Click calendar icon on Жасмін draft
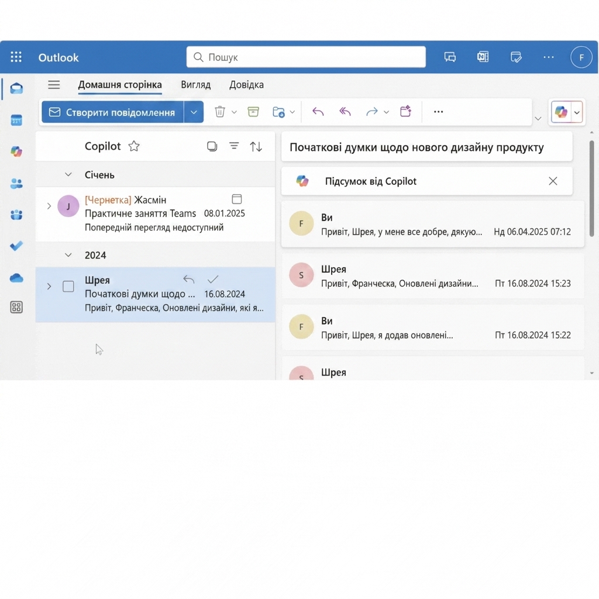 pos(237,199)
